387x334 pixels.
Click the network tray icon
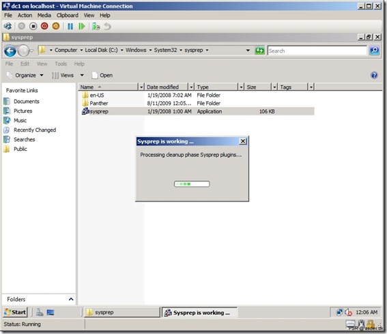coord(339,313)
